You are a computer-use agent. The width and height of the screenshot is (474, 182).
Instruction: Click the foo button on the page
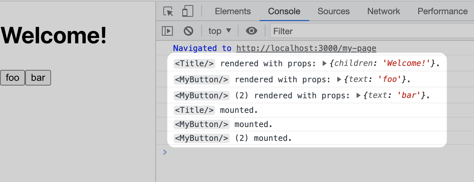click(12, 78)
